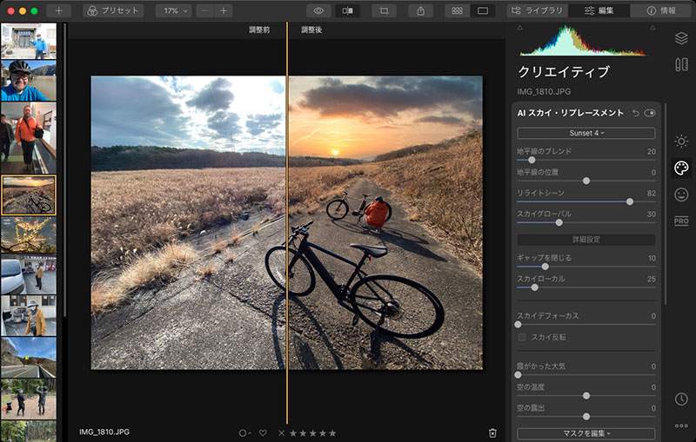Click the histogram left clipping triangle
This screenshot has width=696, height=442.
tap(519, 28)
